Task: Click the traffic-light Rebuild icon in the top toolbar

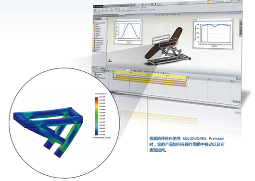Action: [155, 4]
